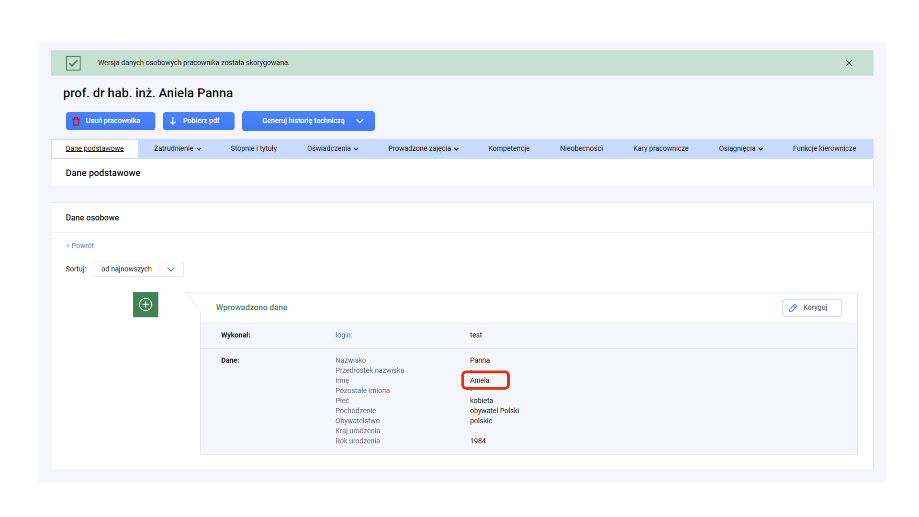Expand the Osiągnięcia menu tab

741,148
